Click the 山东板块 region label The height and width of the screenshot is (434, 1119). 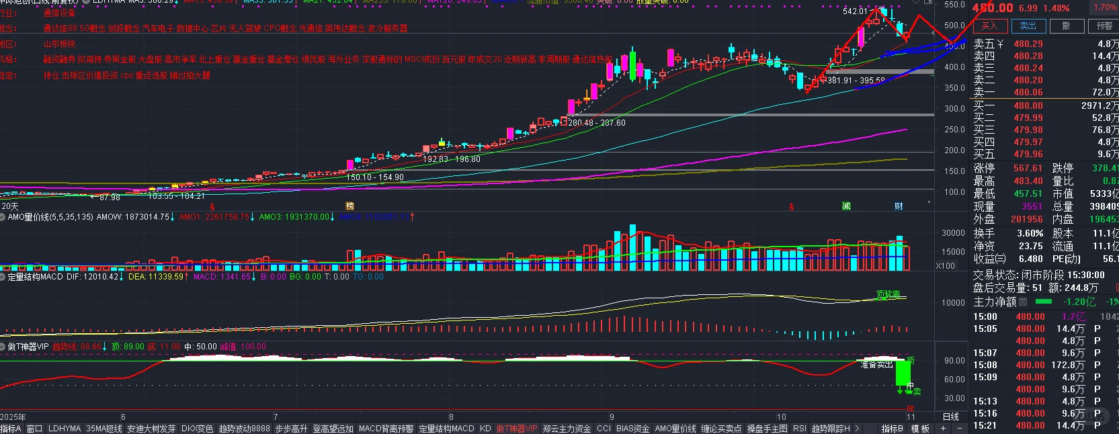click(x=59, y=44)
